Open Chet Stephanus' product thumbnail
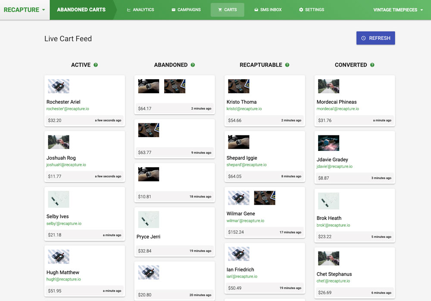The image size is (431, 301). pos(329,258)
